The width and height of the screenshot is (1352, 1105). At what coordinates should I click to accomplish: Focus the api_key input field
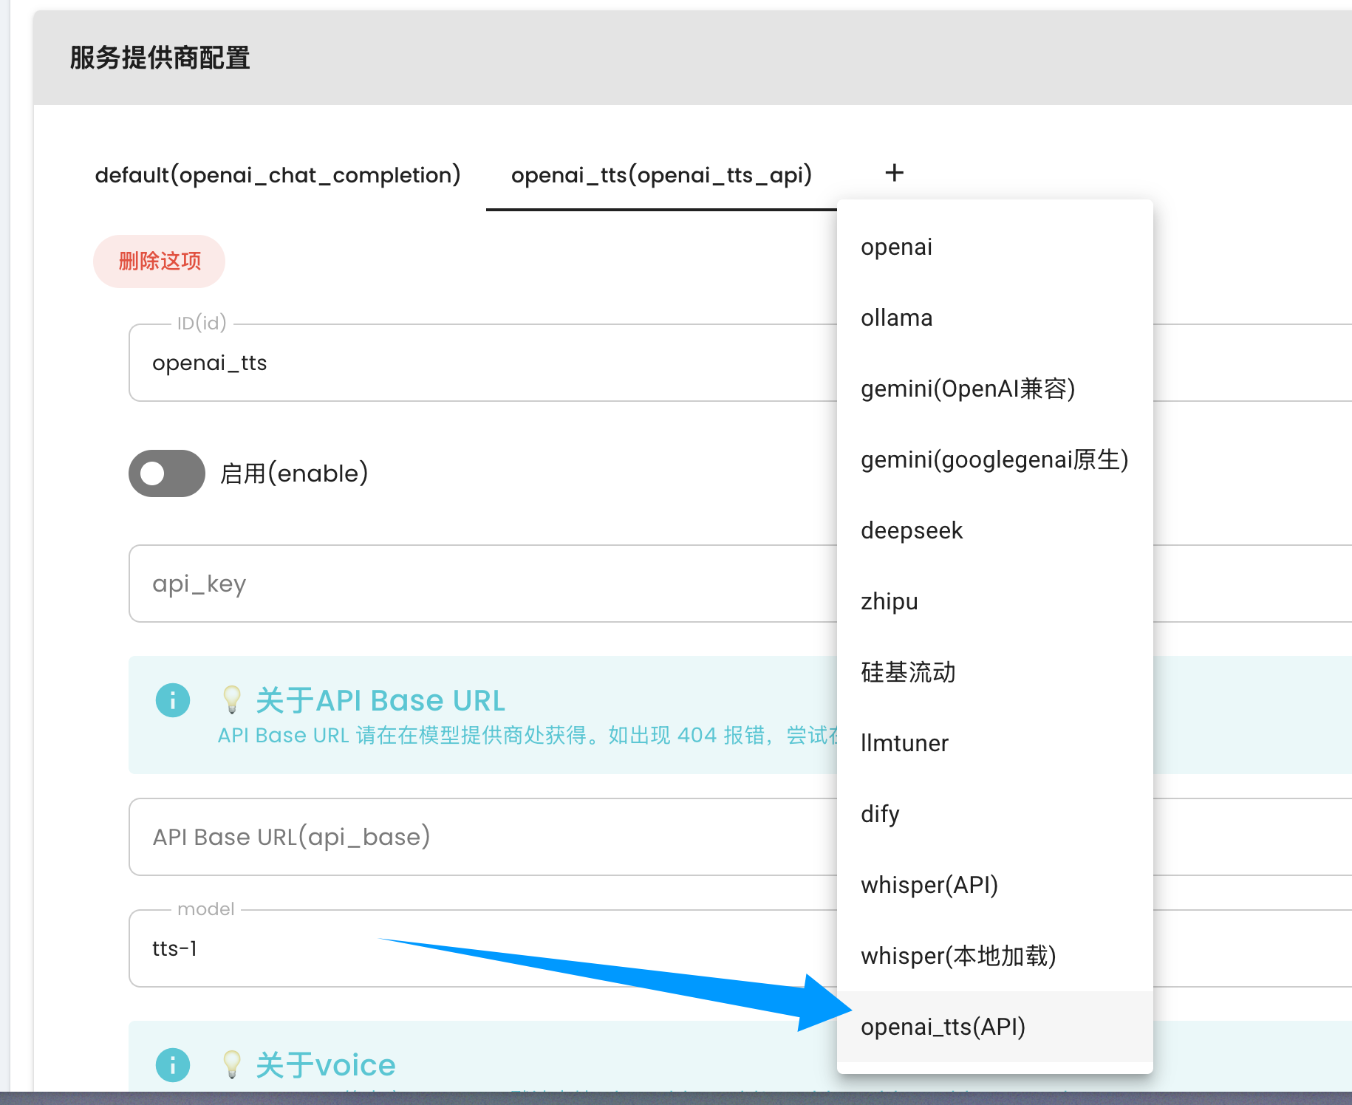click(480, 584)
